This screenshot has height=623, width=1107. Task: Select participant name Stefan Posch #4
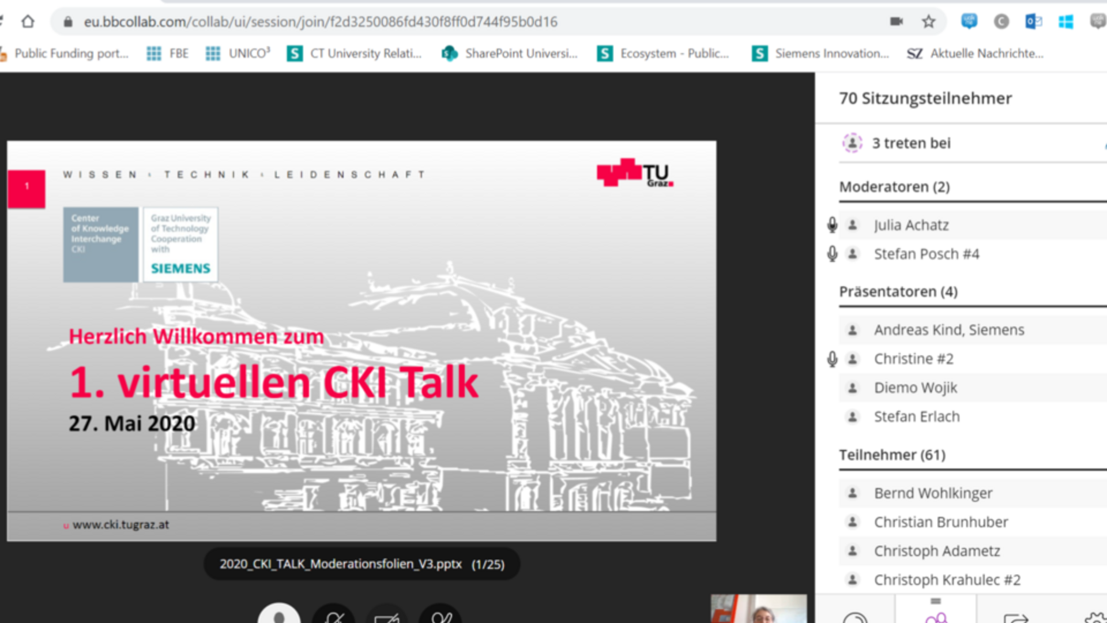pyautogui.click(x=927, y=254)
